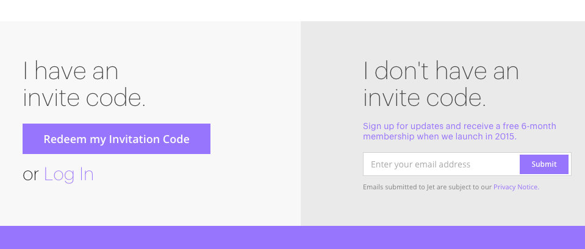Click the white strip at the top

point(292,10)
